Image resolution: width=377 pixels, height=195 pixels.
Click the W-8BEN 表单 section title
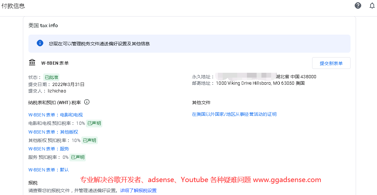[55, 63]
